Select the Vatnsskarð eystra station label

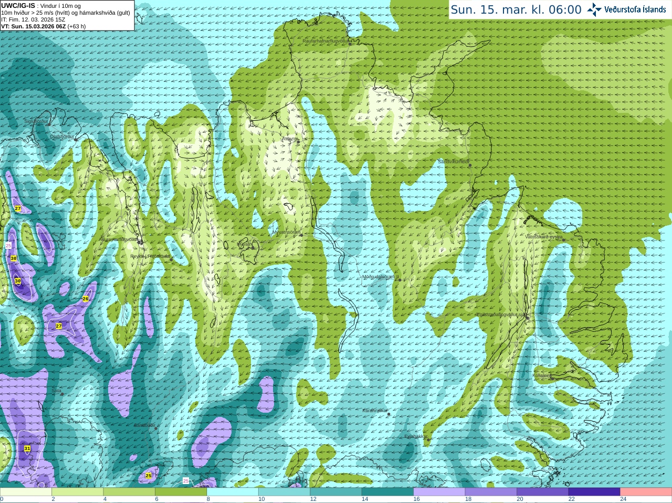[544, 237]
